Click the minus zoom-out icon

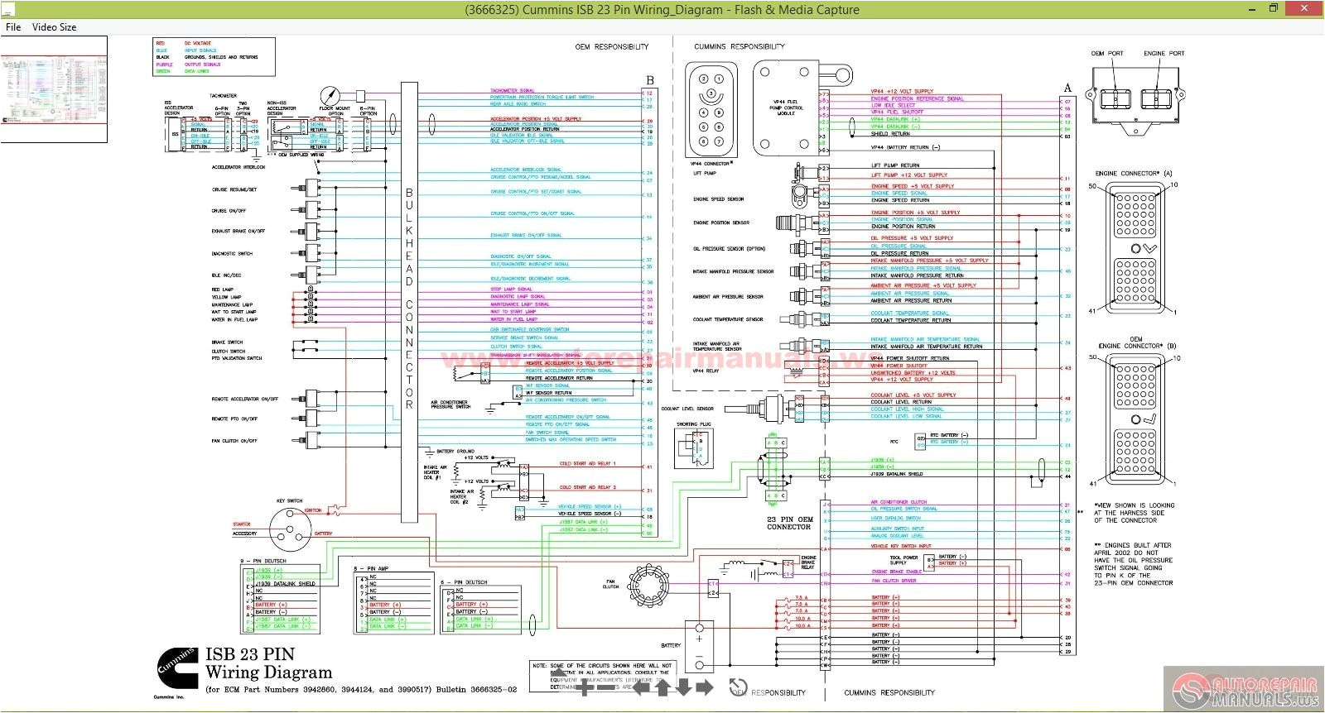tap(607, 687)
